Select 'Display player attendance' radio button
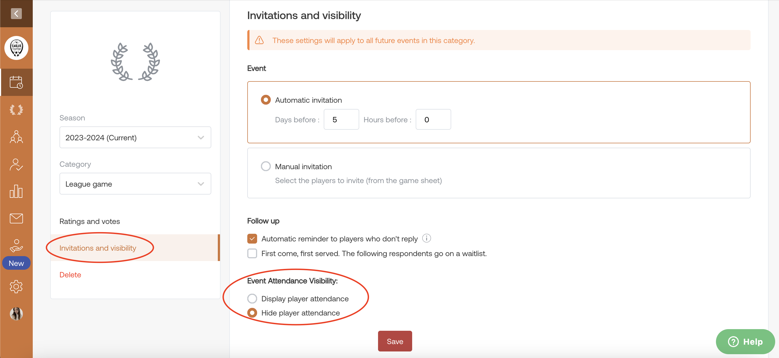 [252, 298]
